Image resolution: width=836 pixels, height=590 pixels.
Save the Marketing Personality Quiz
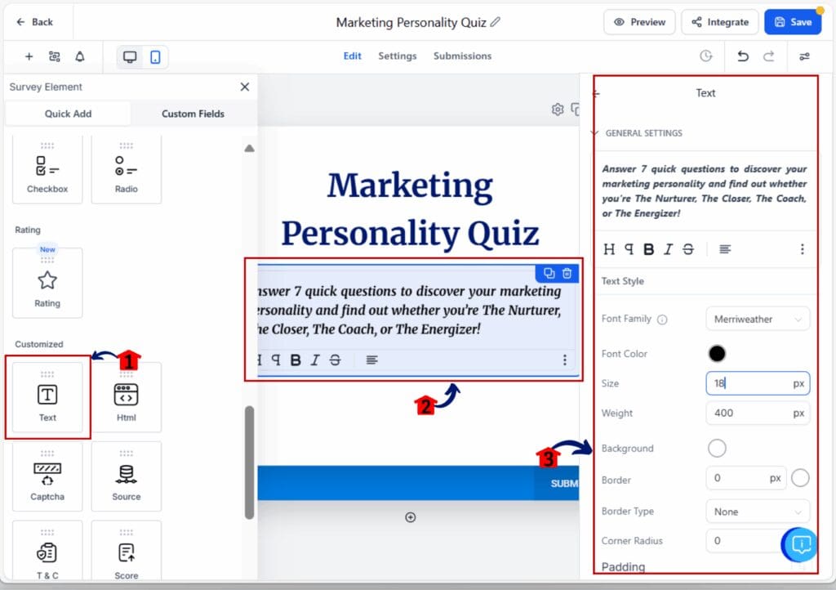pos(793,22)
